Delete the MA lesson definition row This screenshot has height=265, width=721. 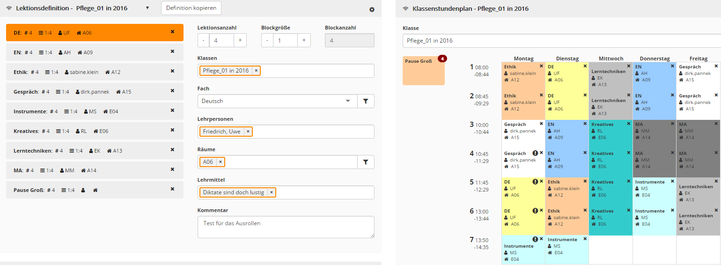coord(172,169)
